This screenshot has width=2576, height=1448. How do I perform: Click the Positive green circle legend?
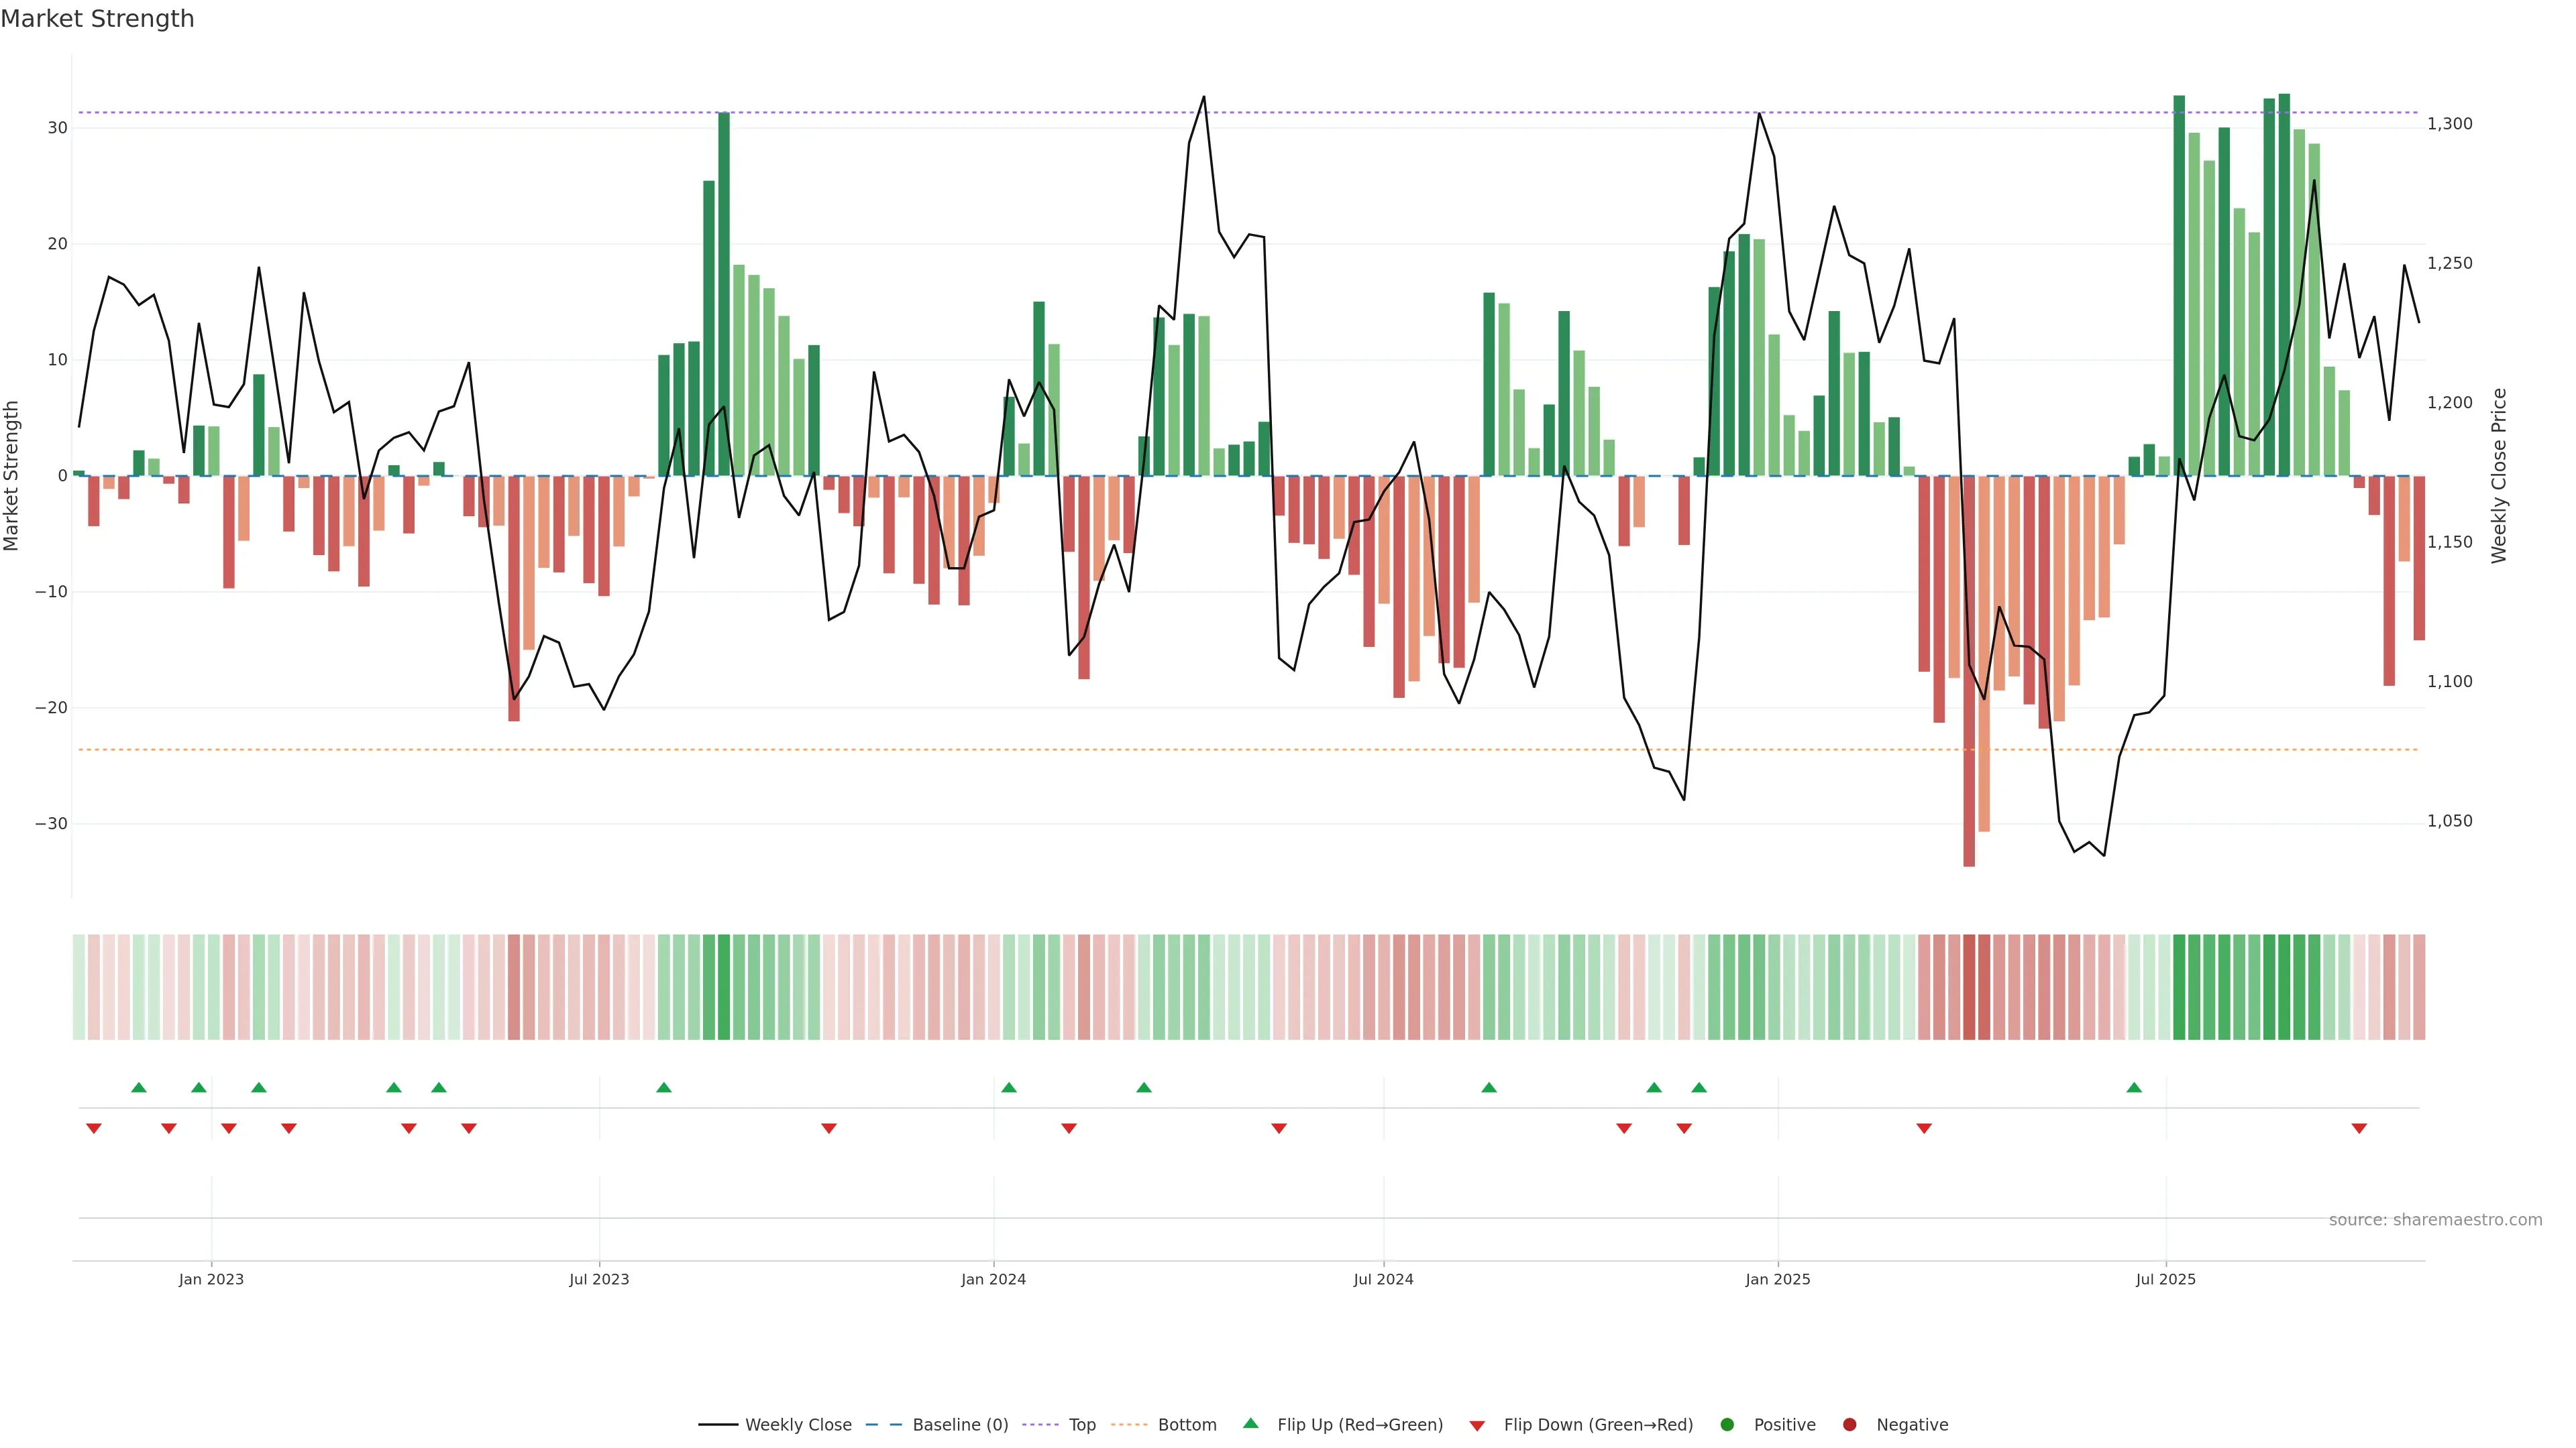(x=1727, y=1425)
